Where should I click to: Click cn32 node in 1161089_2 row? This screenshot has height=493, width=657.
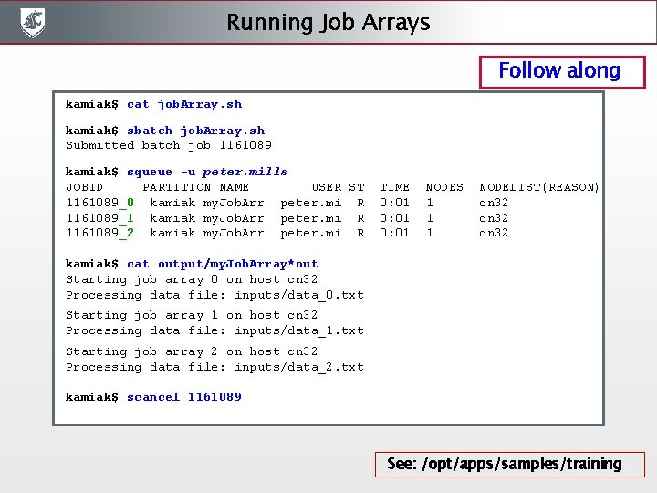[494, 233]
